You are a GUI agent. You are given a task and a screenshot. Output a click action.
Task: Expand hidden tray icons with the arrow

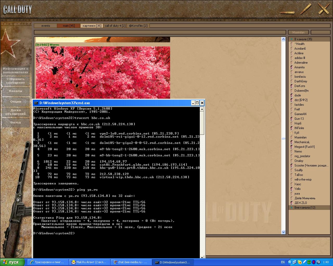[x=290, y=262]
